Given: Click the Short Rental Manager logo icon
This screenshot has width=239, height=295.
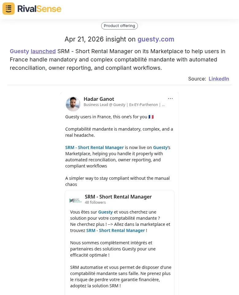Looking at the screenshot, I should 75,200.
